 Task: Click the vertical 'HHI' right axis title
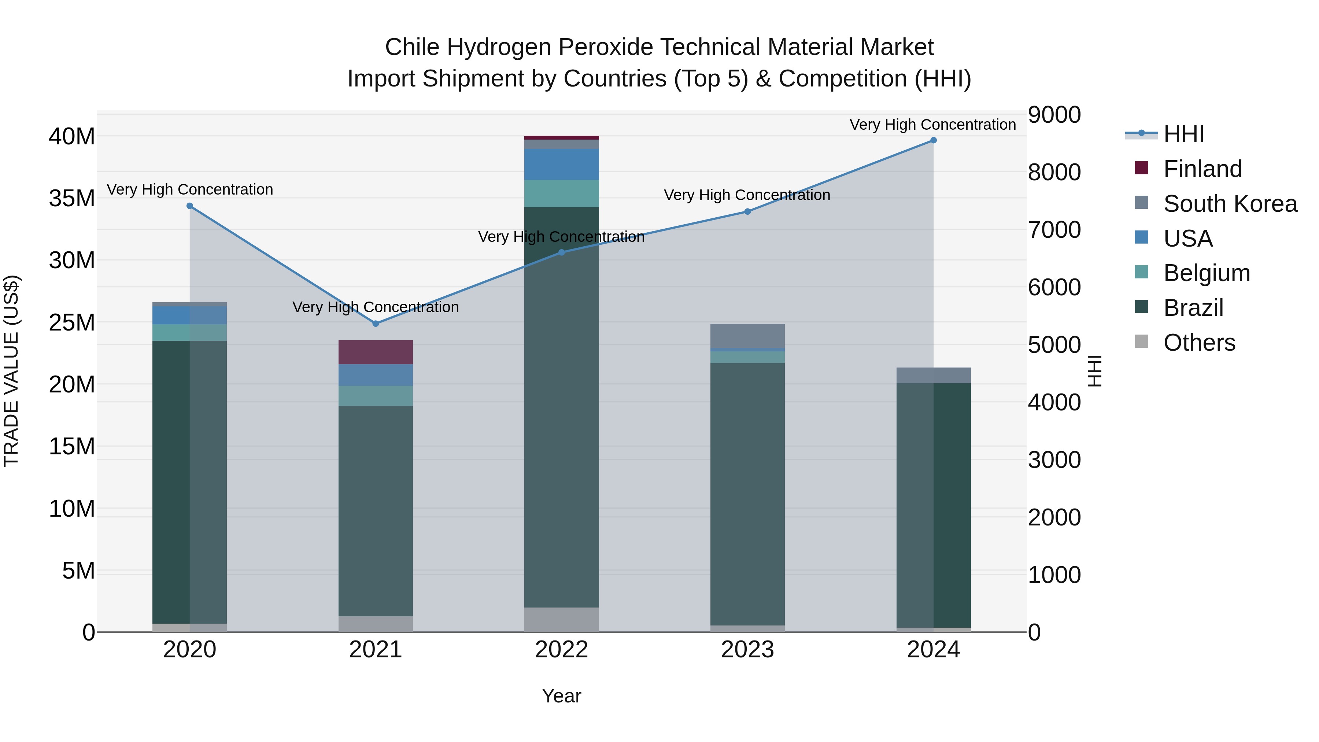[x=1094, y=371]
